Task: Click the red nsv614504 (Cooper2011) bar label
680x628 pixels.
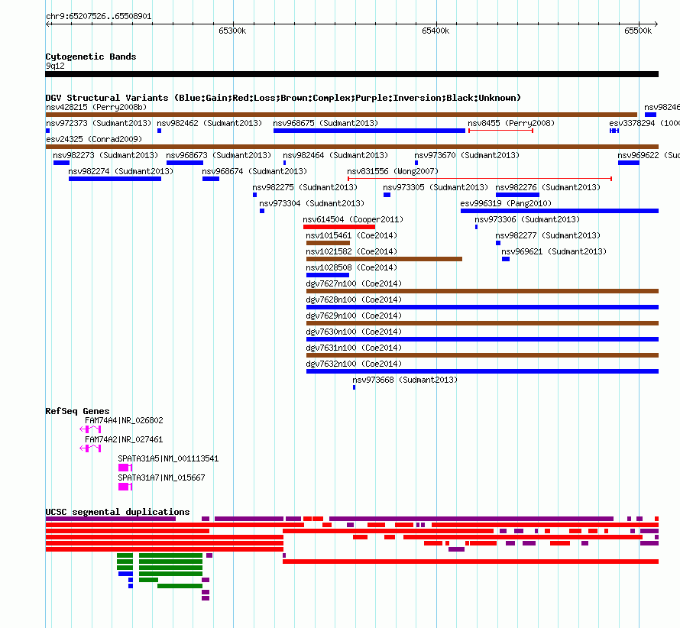Action: point(353,219)
